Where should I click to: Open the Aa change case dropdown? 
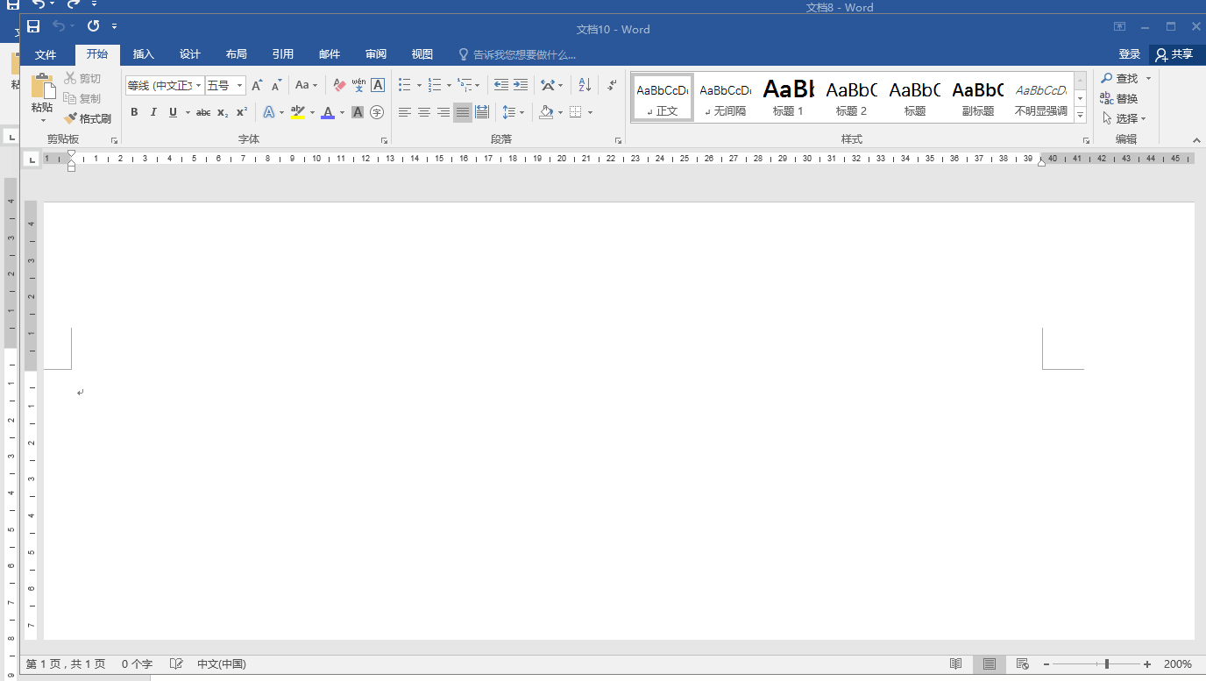pos(306,85)
